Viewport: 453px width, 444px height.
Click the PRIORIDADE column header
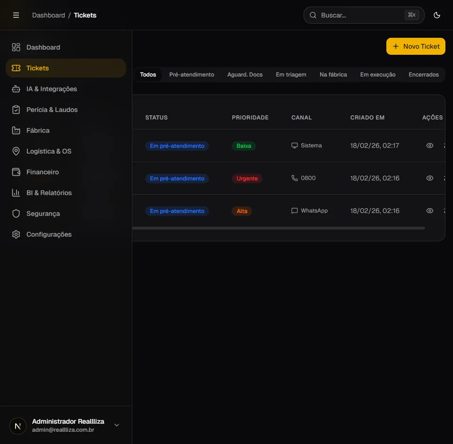250,118
